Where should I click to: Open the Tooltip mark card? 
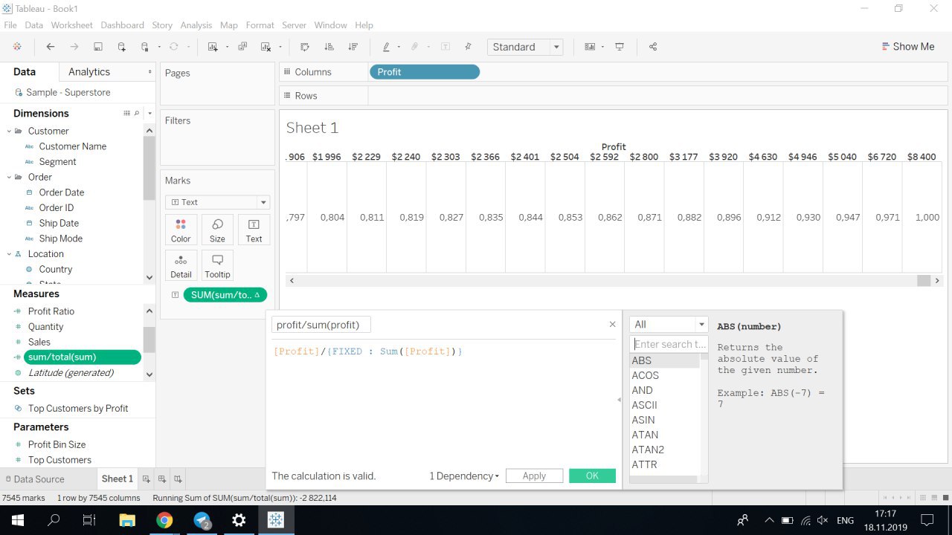217,266
